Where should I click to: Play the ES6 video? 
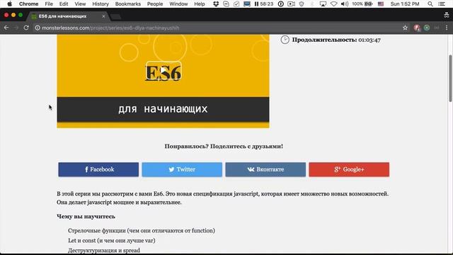tap(164, 71)
